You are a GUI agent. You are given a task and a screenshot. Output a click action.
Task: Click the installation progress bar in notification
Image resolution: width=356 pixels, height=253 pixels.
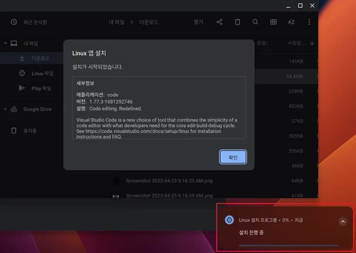[x=288, y=246]
